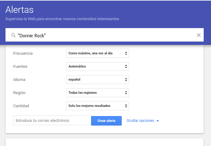Open the Idioma dropdown showing español
This screenshot has height=146, width=211.
(x=97, y=79)
